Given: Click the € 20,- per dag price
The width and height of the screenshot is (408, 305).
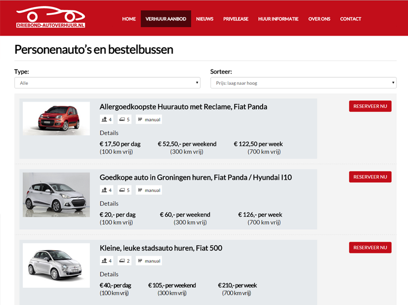Looking at the screenshot, I should click(x=118, y=215).
